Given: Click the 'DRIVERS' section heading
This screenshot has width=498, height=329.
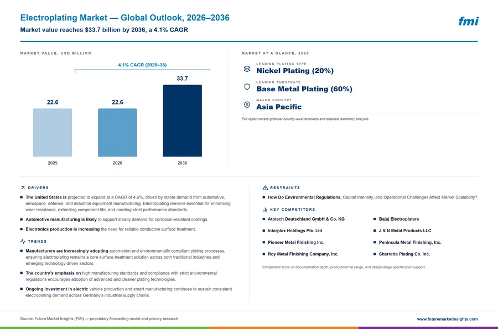Looking at the screenshot, I should click(38, 188).
